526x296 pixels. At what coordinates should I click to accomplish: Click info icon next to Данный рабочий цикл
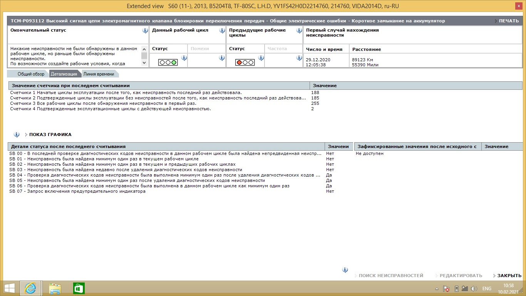pos(222,30)
